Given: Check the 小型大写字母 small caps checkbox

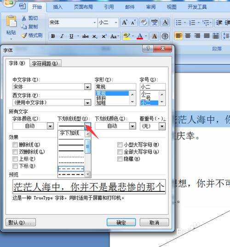Looking at the screenshot, I should (120, 144).
